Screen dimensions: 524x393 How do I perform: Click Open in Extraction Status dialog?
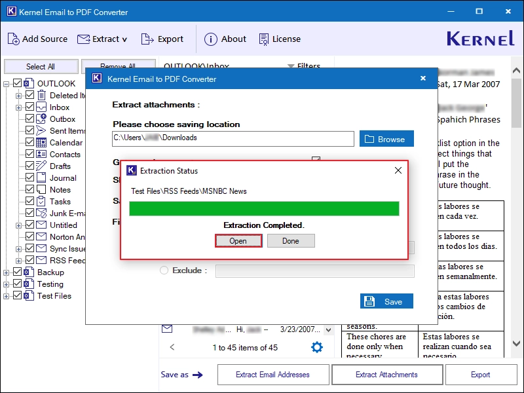click(238, 240)
